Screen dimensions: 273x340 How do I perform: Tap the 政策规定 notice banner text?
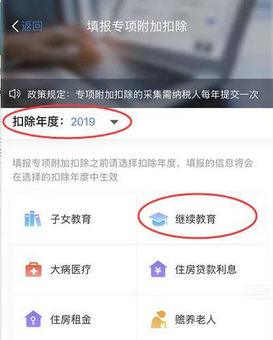pyautogui.click(x=143, y=94)
